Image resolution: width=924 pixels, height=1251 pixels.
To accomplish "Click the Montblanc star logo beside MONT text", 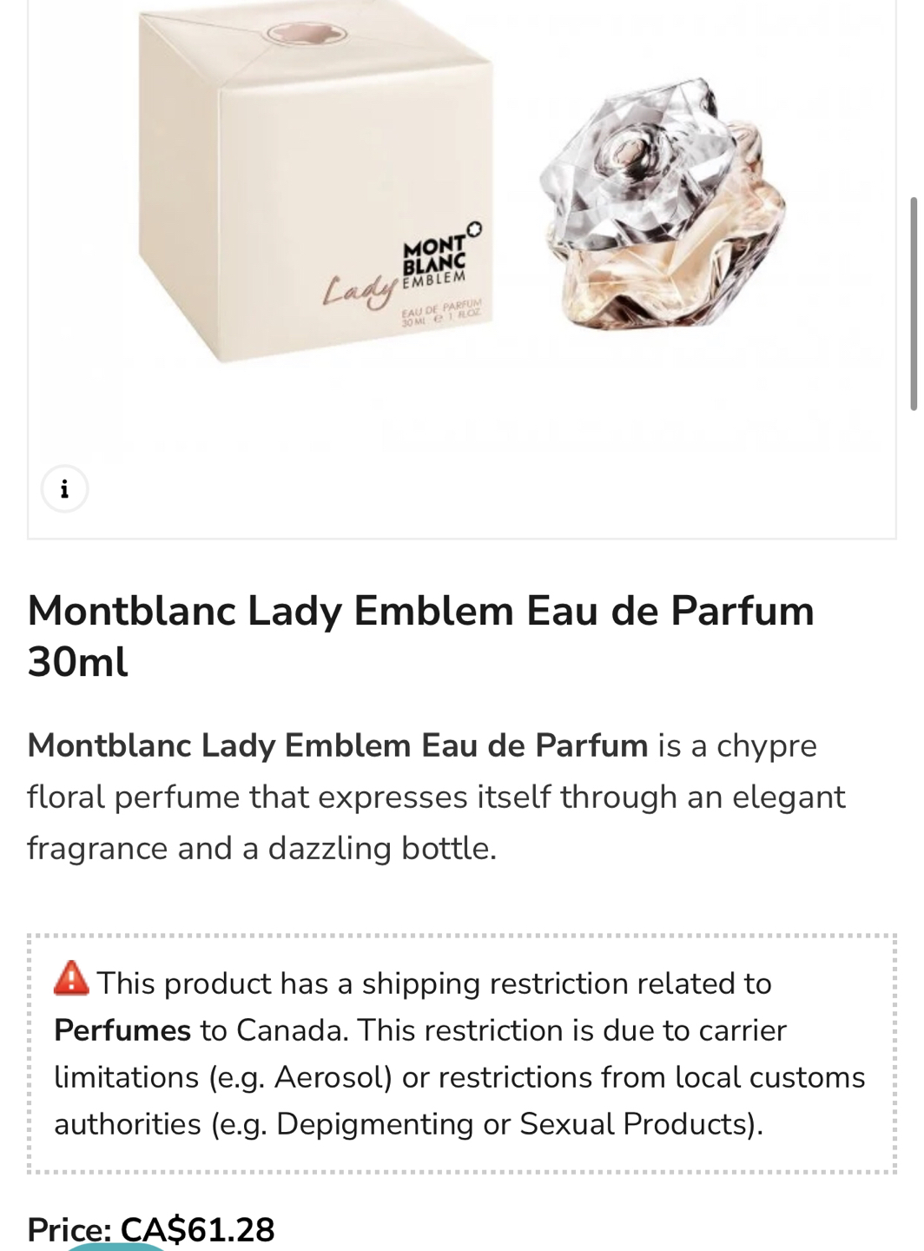I will pos(473,229).
